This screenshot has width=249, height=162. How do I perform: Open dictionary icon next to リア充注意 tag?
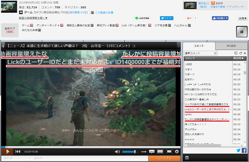pyautogui.click(x=170, y=25)
